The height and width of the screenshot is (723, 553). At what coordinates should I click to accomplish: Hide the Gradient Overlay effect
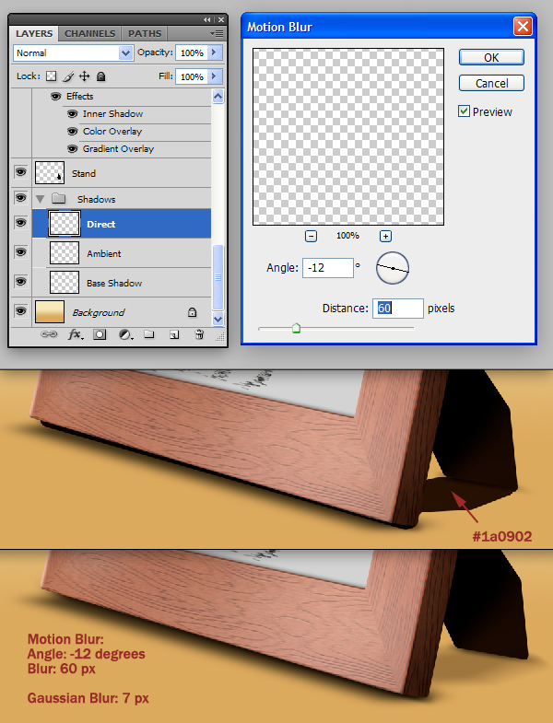coord(72,149)
